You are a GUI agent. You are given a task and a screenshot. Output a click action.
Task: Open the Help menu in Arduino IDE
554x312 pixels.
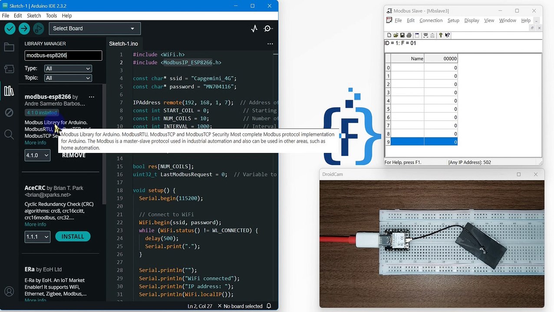(67, 16)
